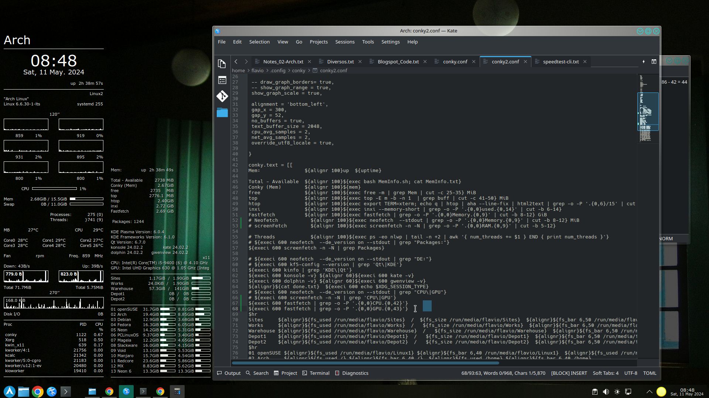Screen dimensions: 709x398
Task: Switch to conky.conf tab
Action: click(455, 62)
